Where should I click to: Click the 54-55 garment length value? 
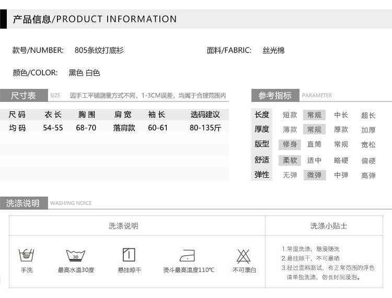coord(53,128)
